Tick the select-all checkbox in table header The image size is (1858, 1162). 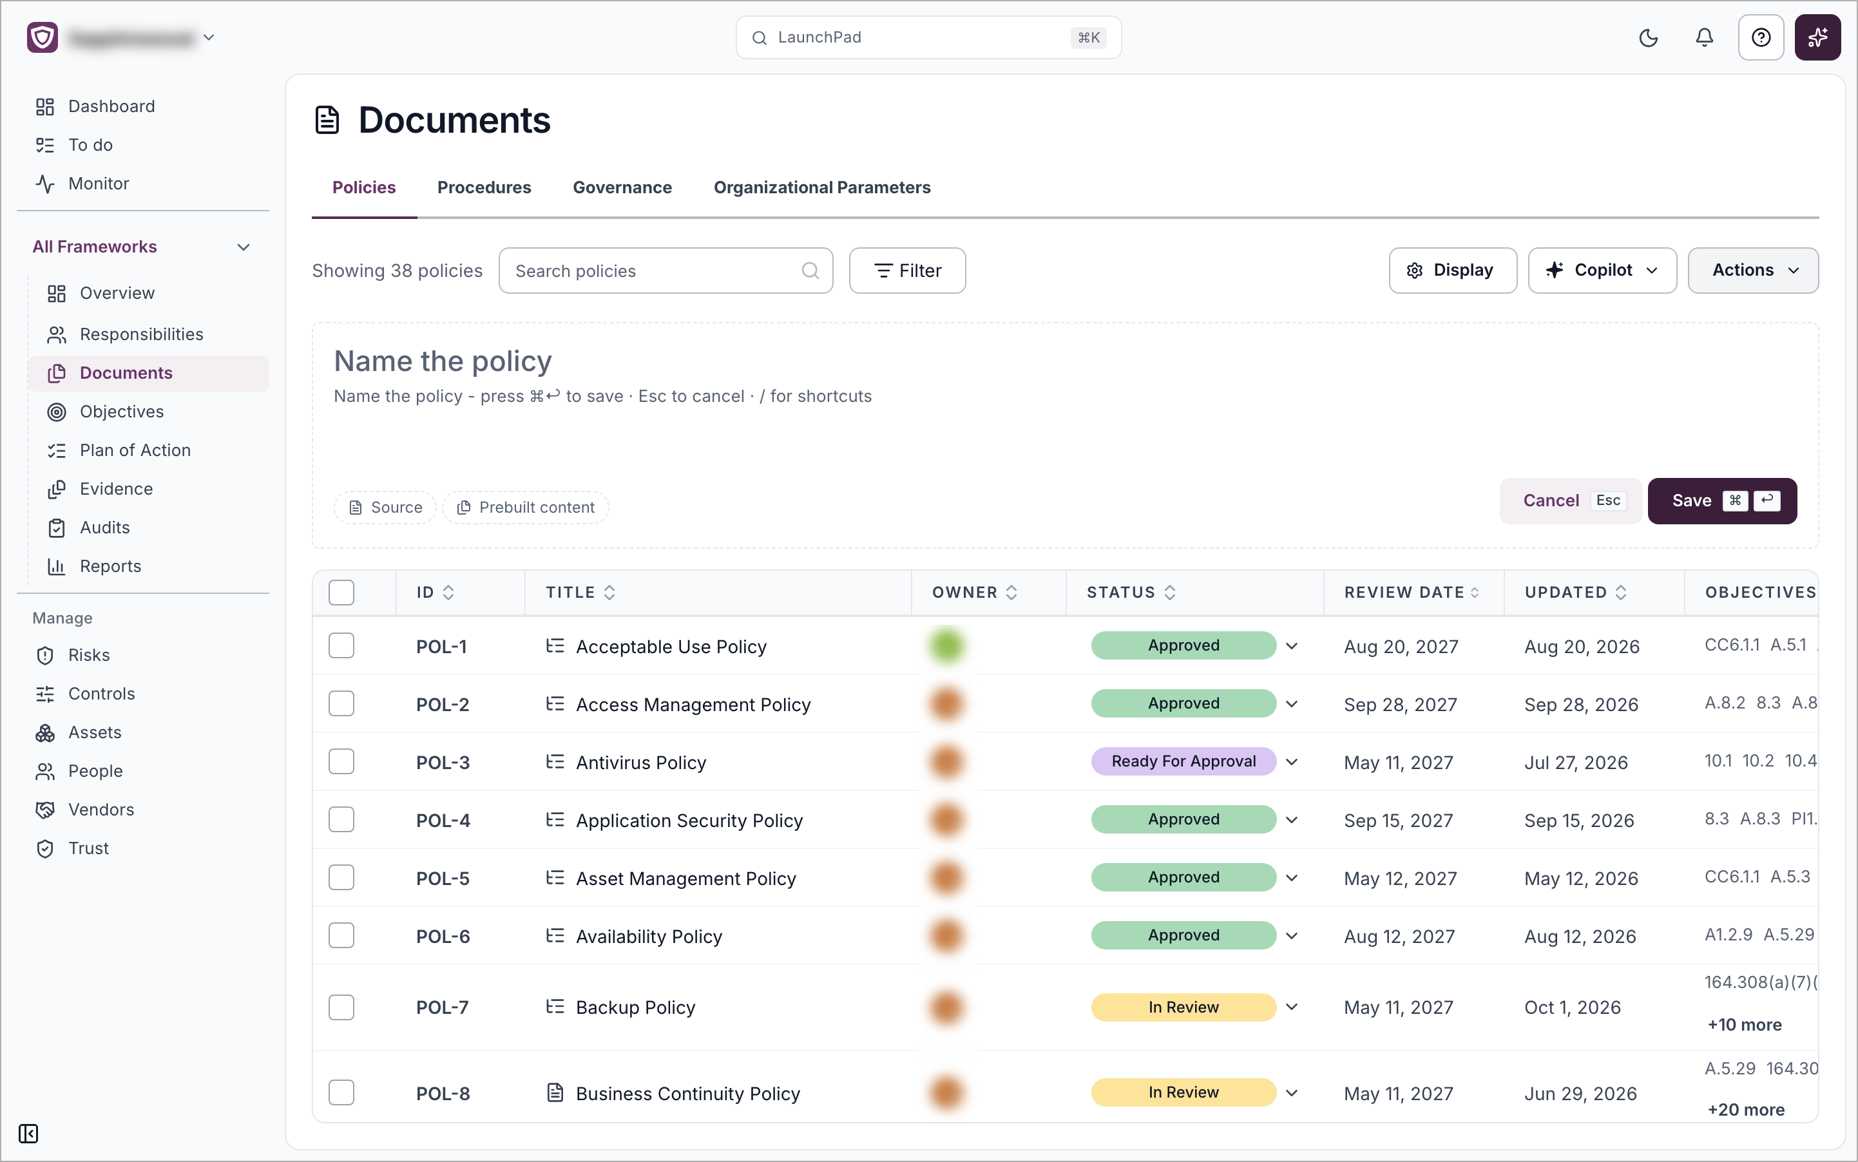[x=341, y=593]
